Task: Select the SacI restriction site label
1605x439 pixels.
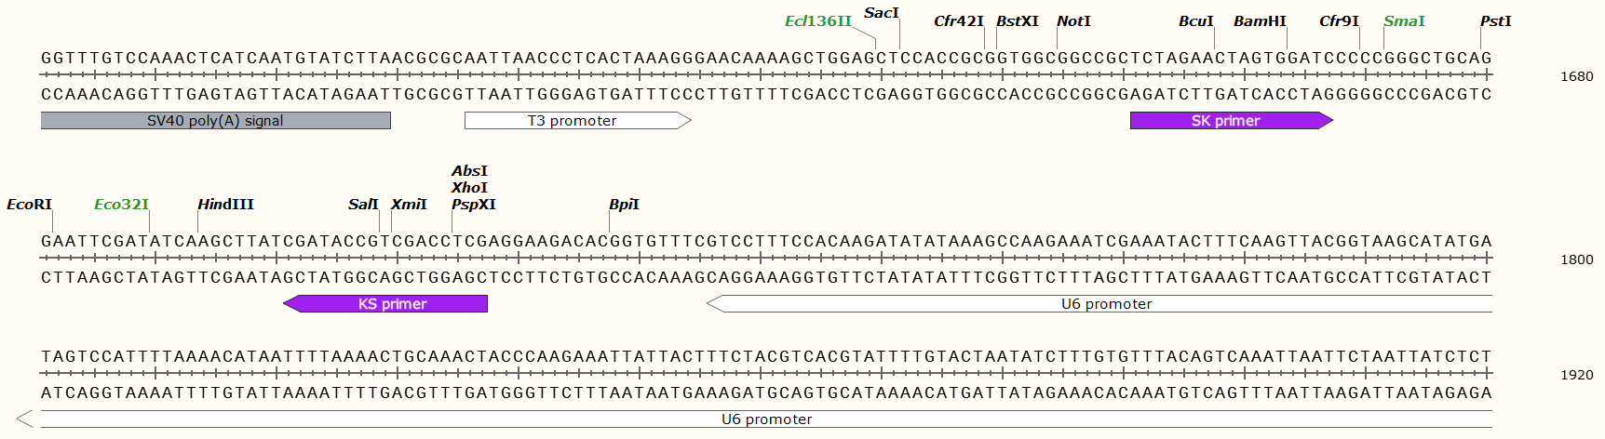Action: click(881, 13)
